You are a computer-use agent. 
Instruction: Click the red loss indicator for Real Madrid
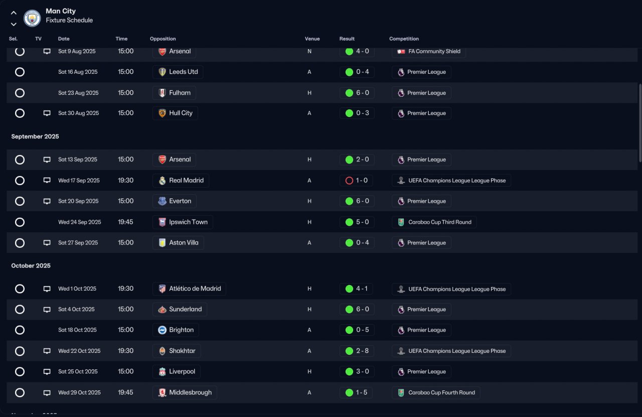pos(349,181)
